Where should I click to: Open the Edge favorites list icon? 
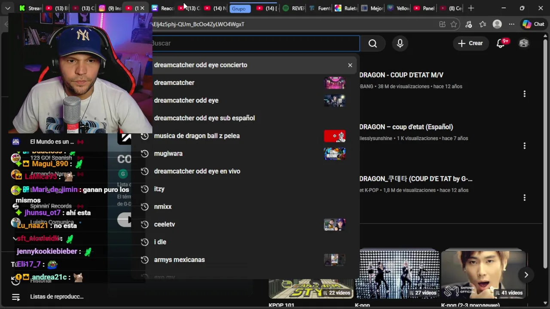(483, 24)
